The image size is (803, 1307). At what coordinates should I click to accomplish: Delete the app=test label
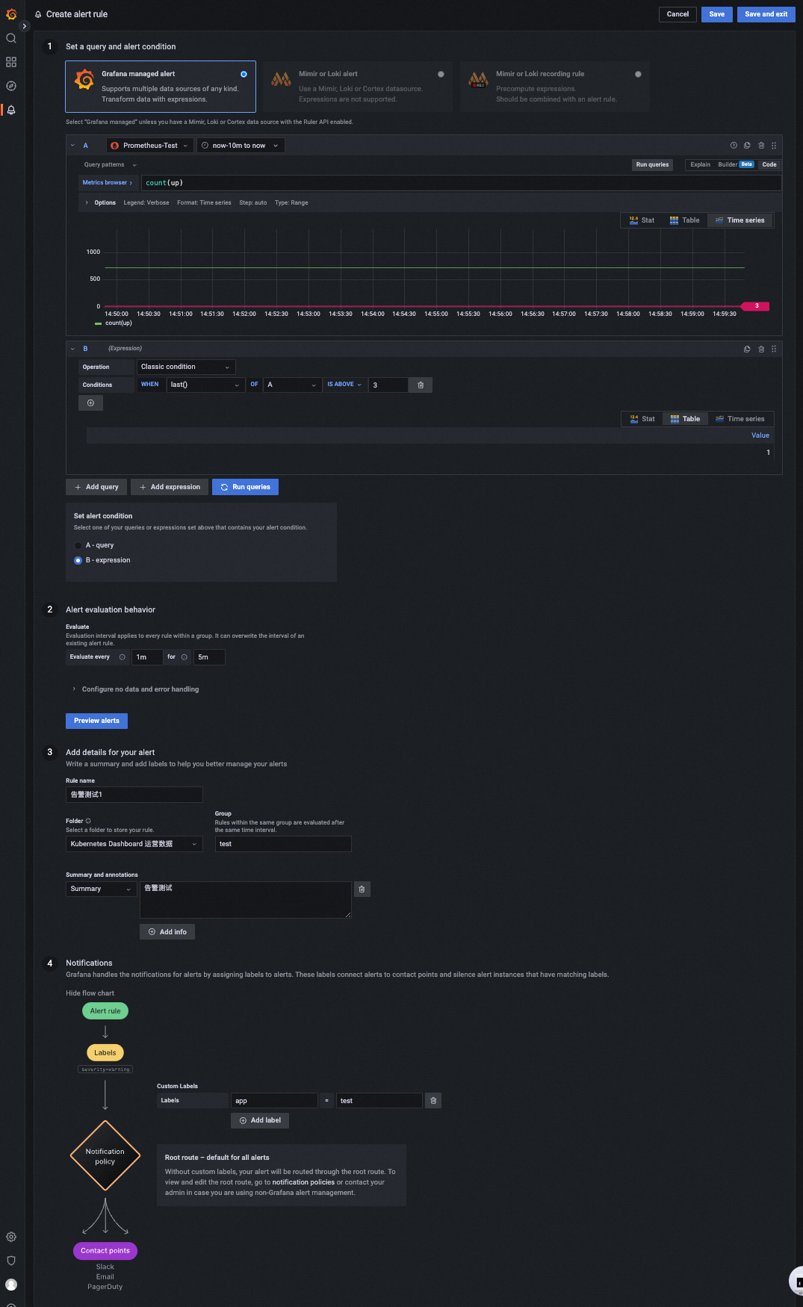[433, 1101]
